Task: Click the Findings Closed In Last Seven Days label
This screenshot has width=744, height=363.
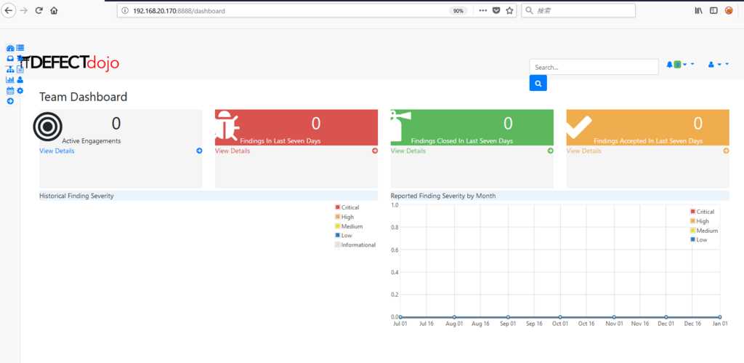Action: coord(461,141)
